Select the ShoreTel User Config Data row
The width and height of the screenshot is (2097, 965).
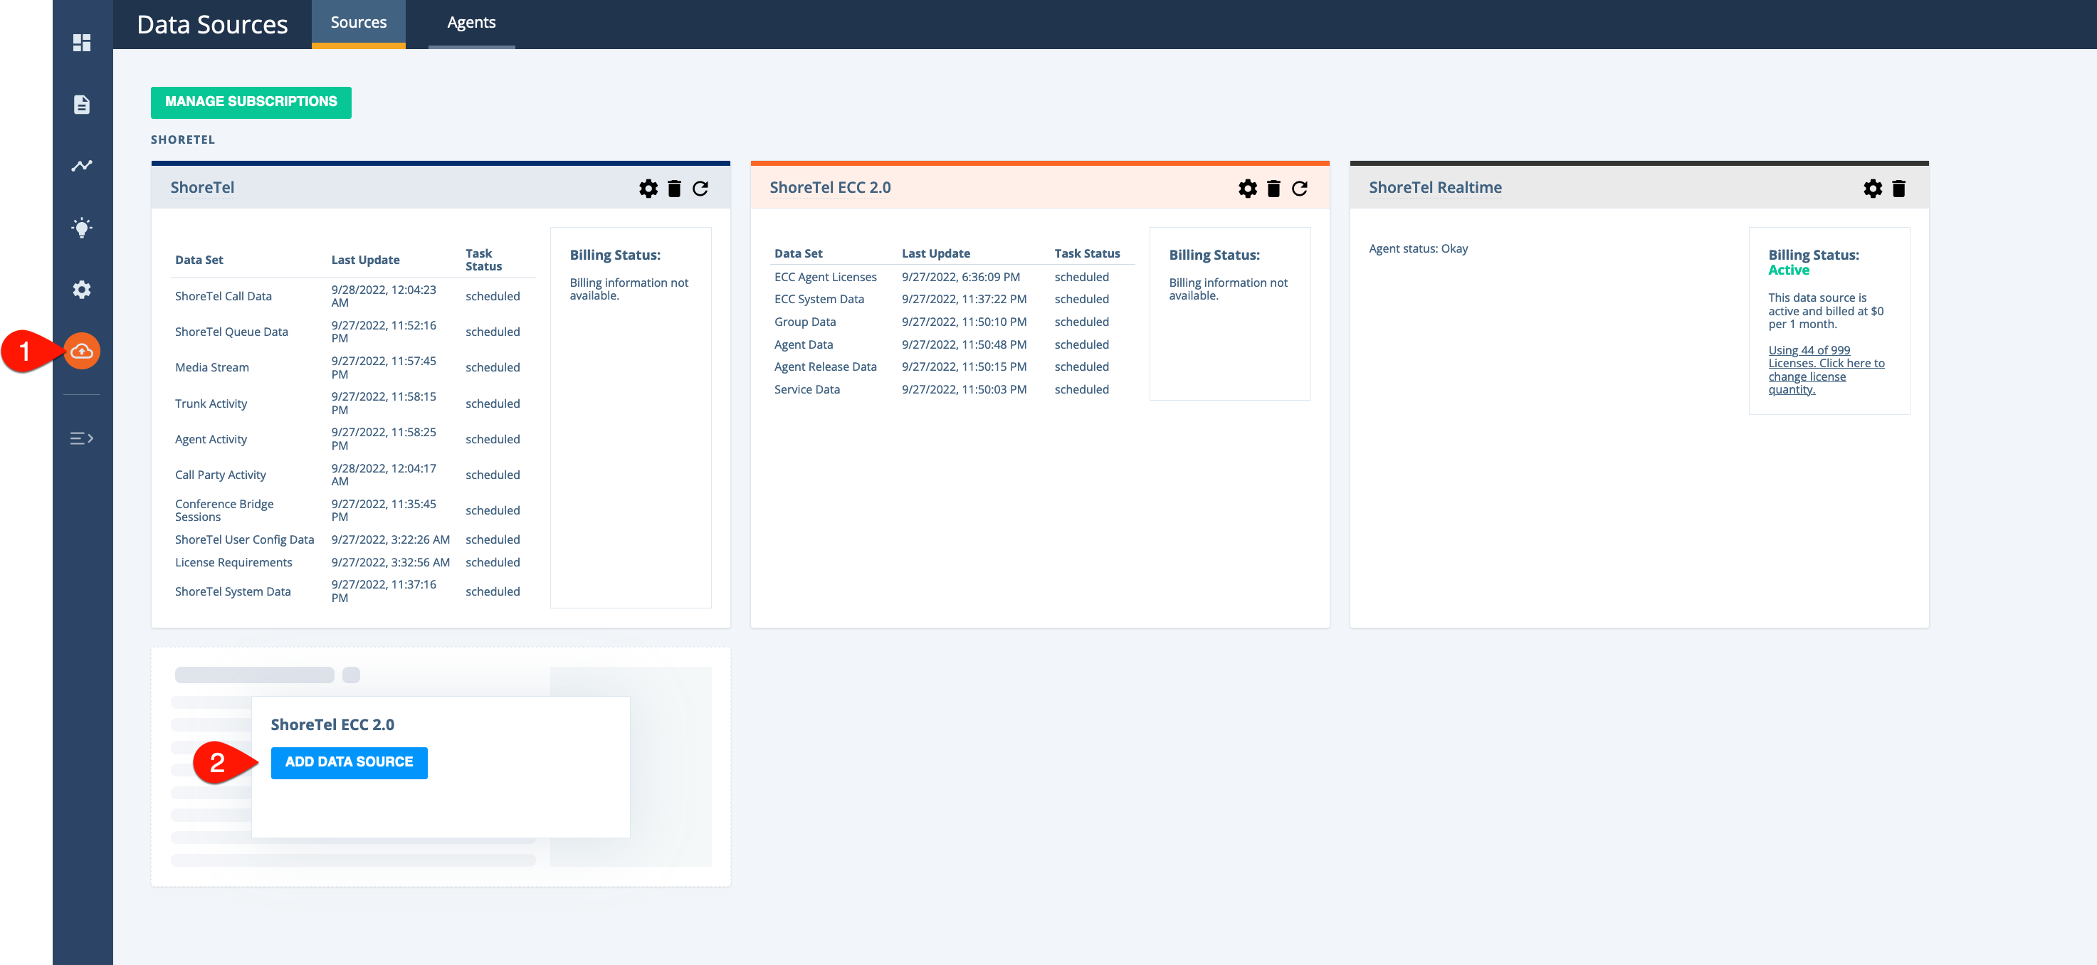point(352,539)
